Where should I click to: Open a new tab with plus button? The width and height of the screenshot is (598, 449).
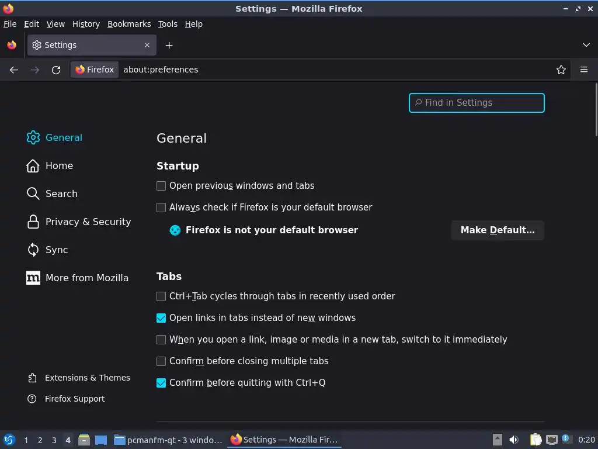click(x=169, y=46)
